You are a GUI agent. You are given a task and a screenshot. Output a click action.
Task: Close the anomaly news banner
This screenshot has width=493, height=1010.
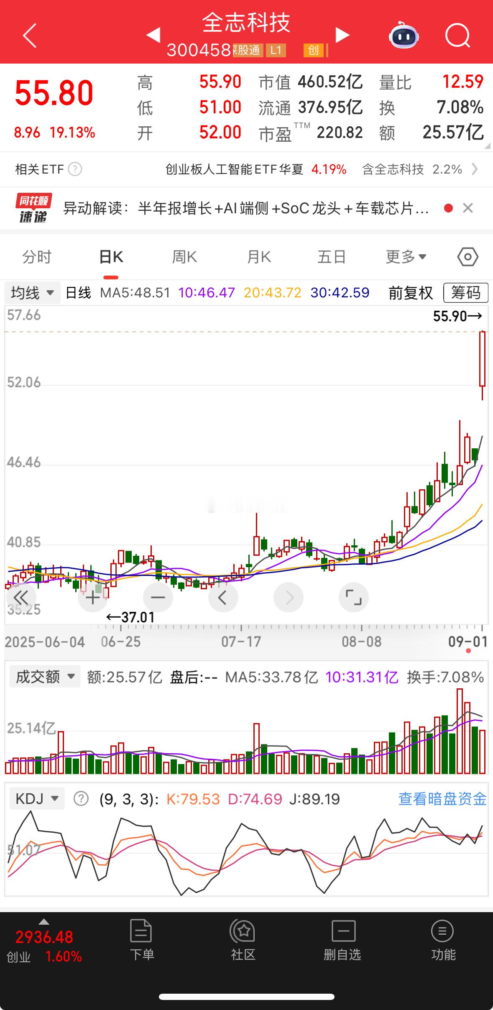[468, 208]
